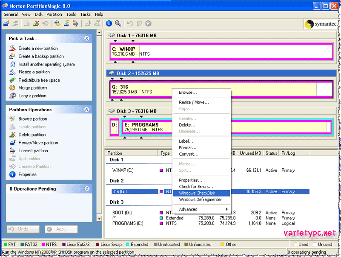Click the Format partition lightning toolbar icon
Viewport: 341px width, 257px height.
click(66, 23)
